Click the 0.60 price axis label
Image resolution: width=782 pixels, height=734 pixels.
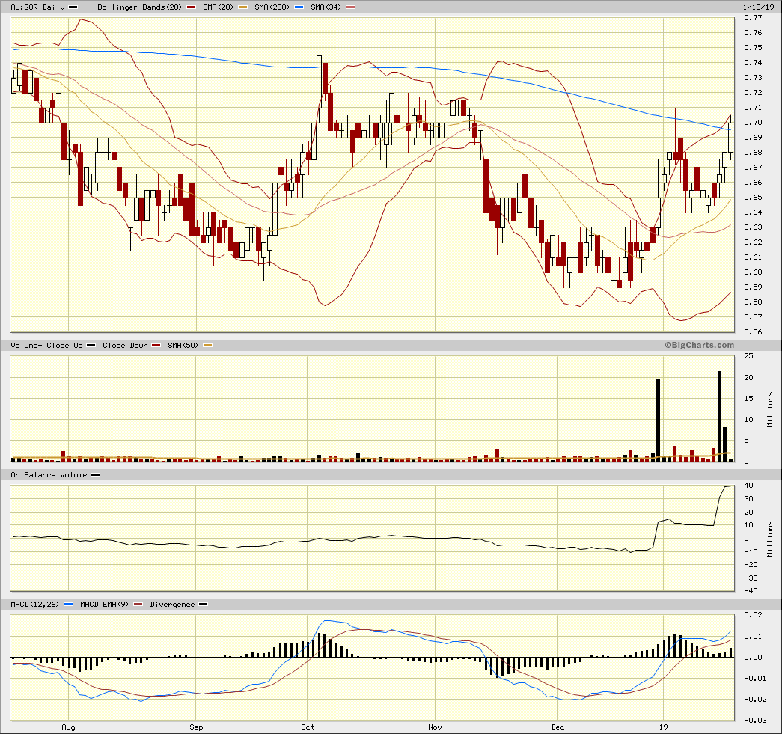tap(753, 272)
